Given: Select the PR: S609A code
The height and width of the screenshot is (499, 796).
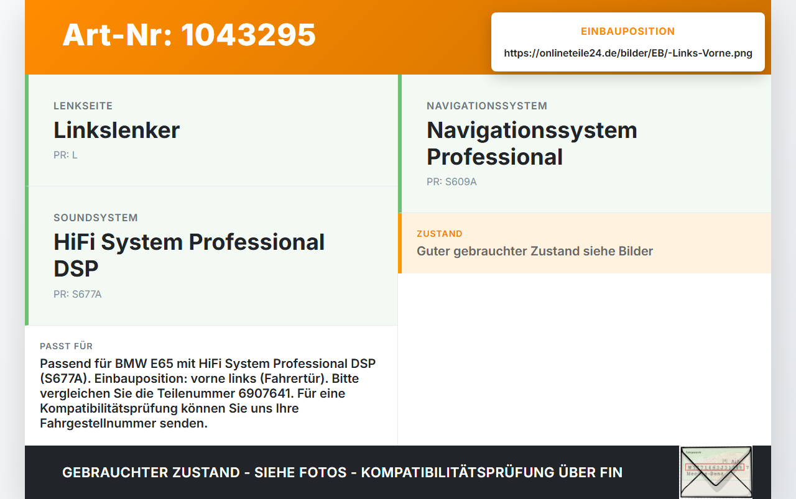Looking at the screenshot, I should (451, 182).
